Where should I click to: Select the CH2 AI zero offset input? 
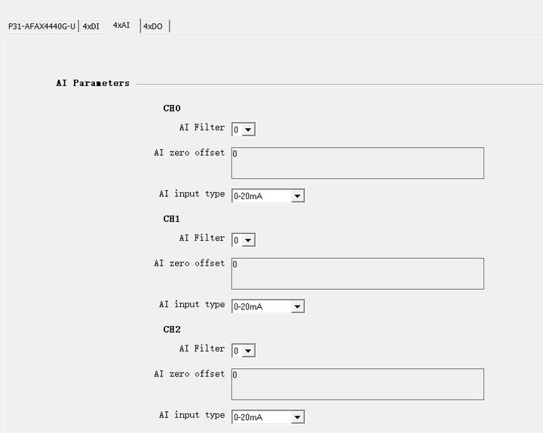coord(357,384)
